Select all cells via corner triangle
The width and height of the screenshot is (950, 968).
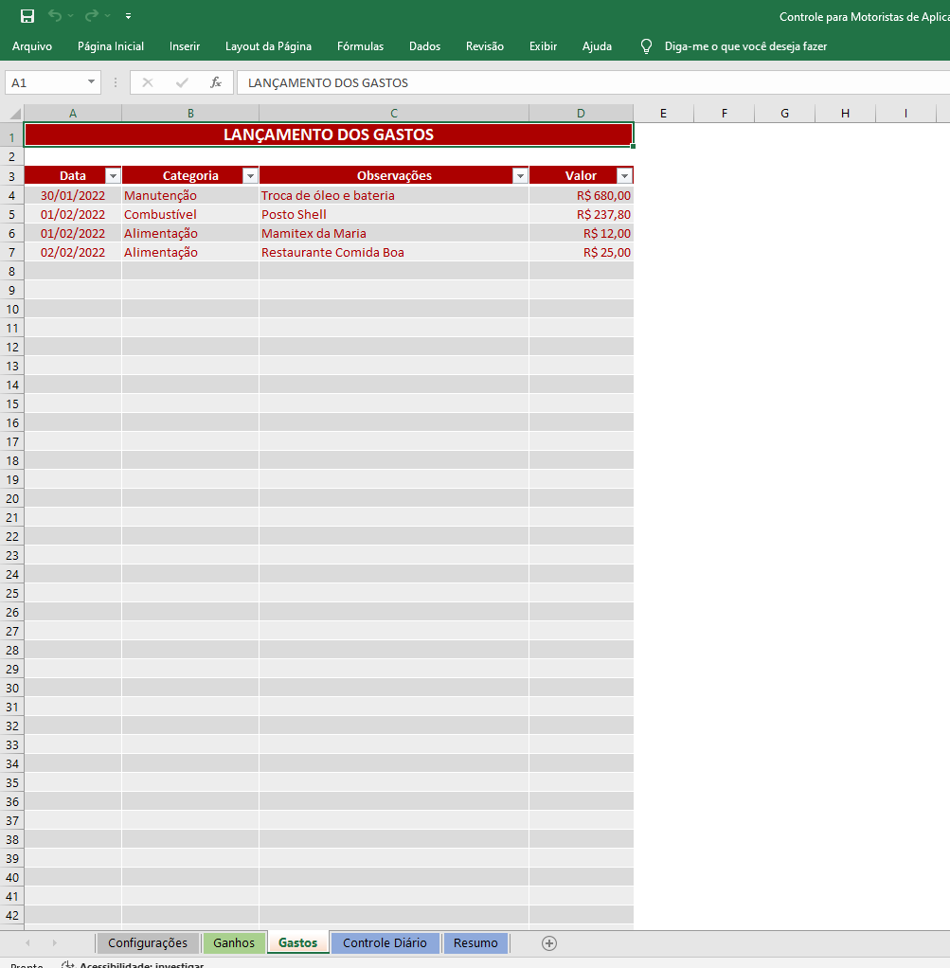pos(15,114)
